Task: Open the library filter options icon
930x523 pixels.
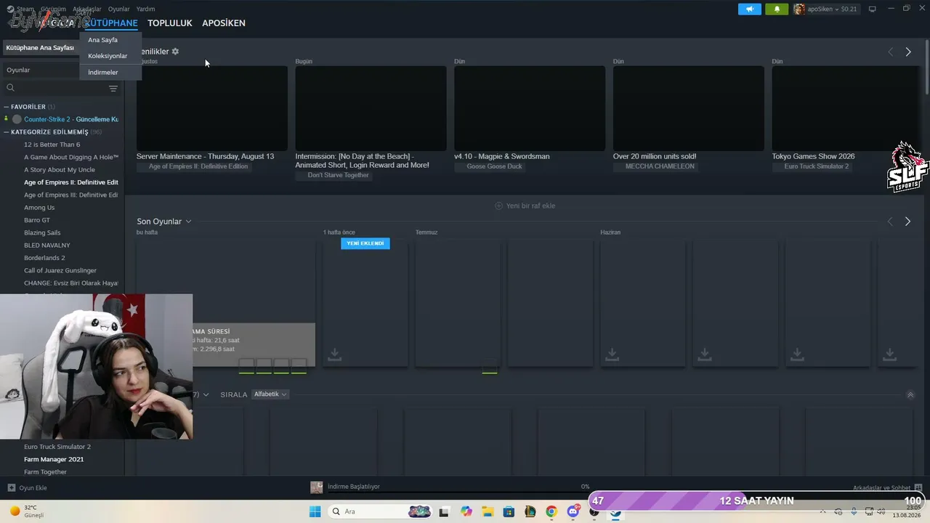Action: [x=113, y=89]
